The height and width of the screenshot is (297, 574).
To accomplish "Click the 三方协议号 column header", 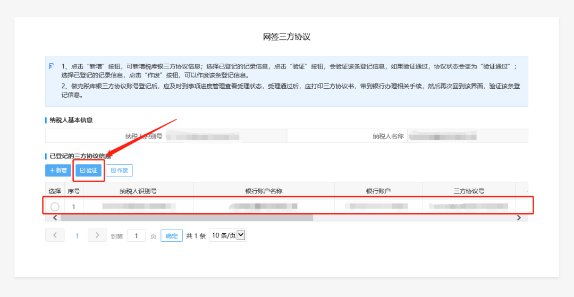I will (469, 191).
